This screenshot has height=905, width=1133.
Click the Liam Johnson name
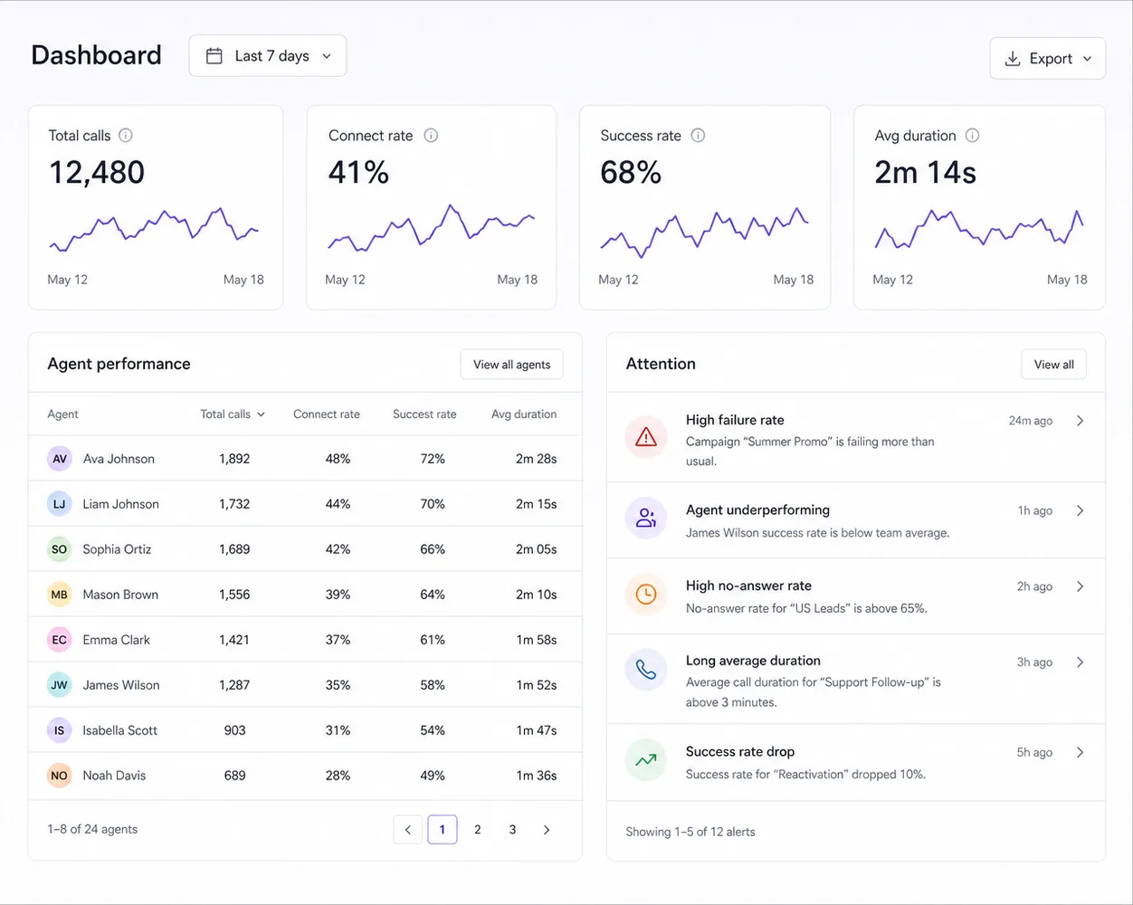click(x=120, y=504)
